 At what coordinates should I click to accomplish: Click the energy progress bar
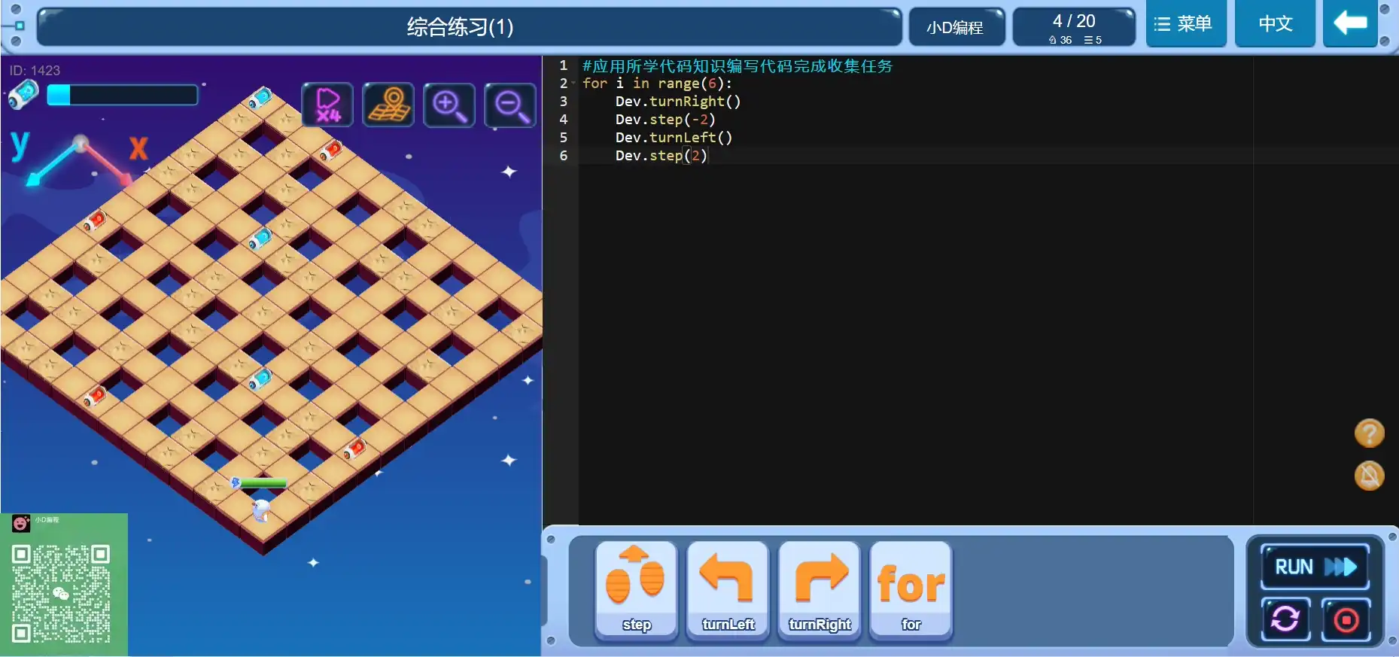(122, 95)
